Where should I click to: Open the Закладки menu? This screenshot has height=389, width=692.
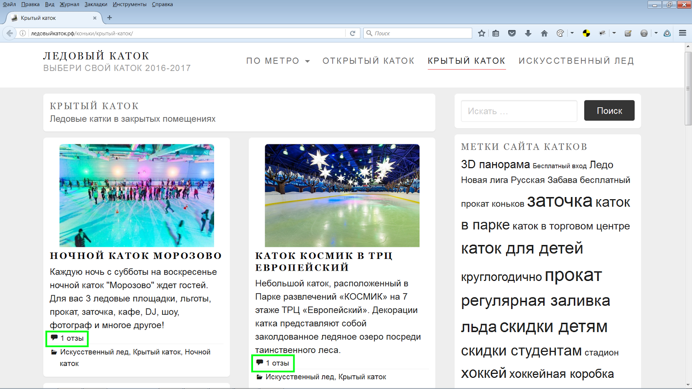96,4
